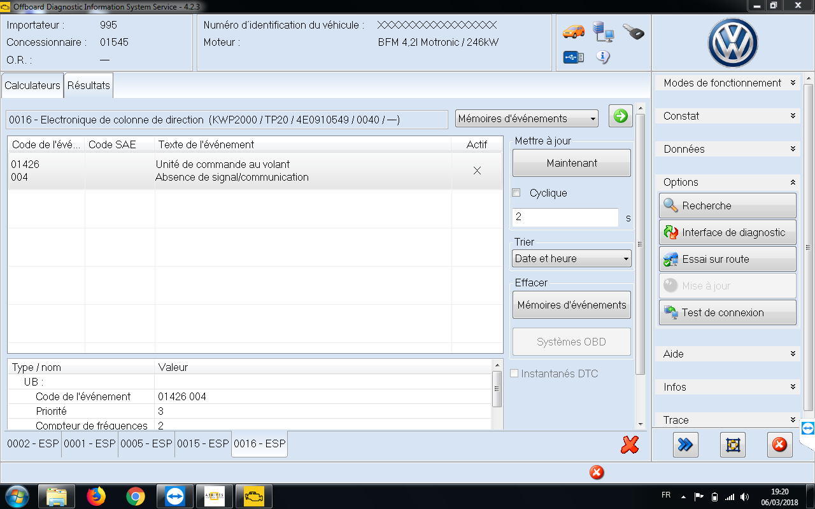Image resolution: width=815 pixels, height=509 pixels.
Task: Click the details table vertical scrollbar
Action: 497,389
